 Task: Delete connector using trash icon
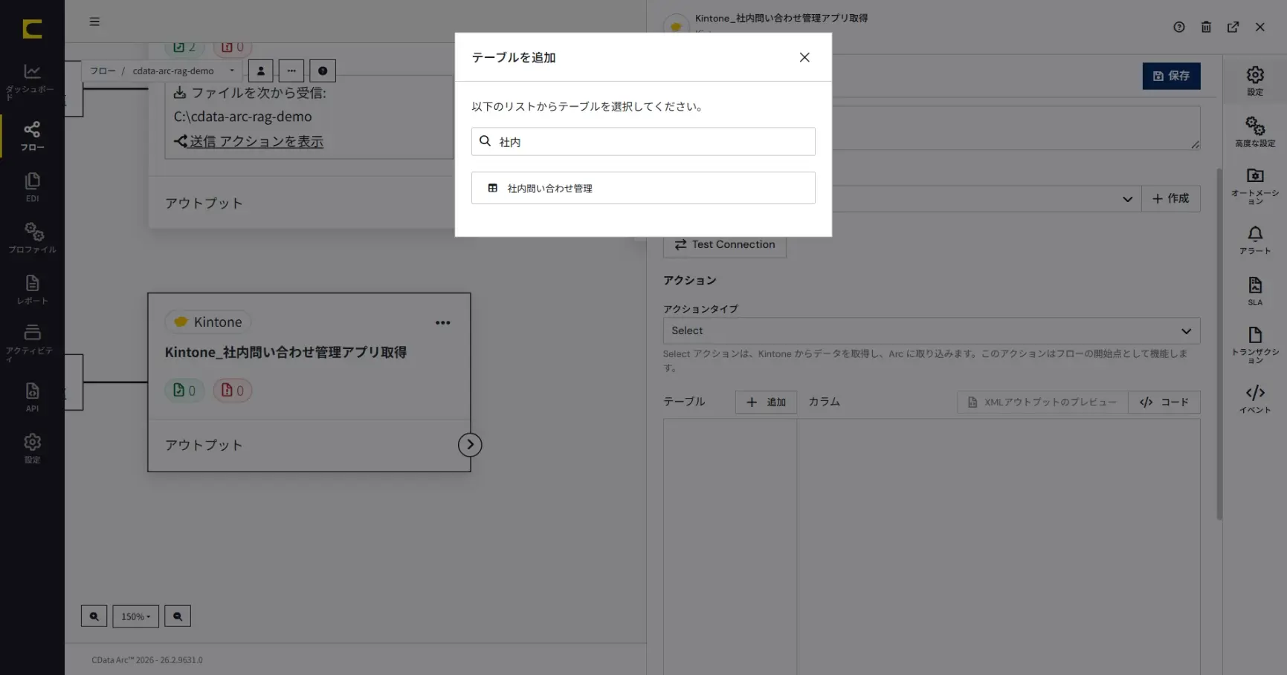pyautogui.click(x=1206, y=27)
